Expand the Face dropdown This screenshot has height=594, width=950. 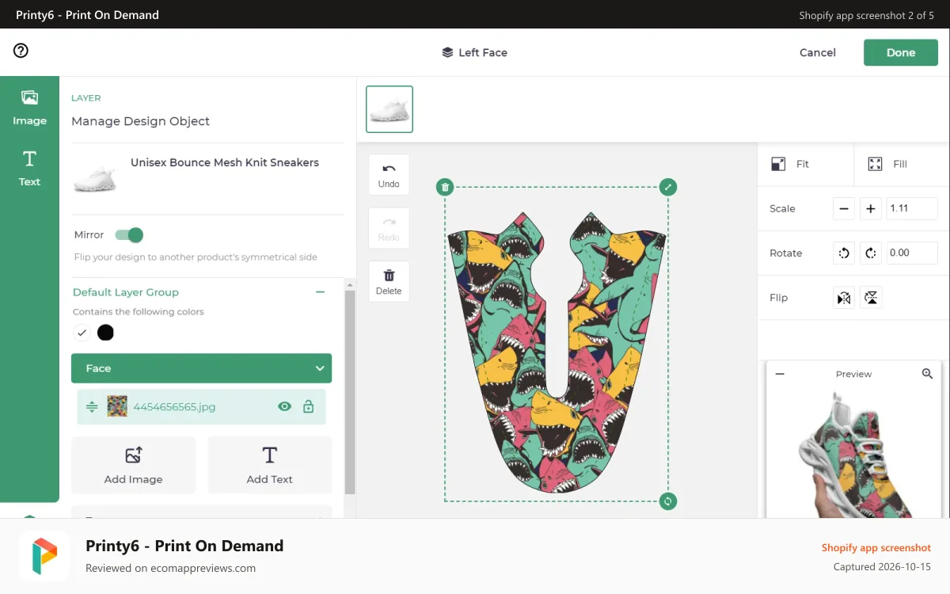[x=201, y=368]
